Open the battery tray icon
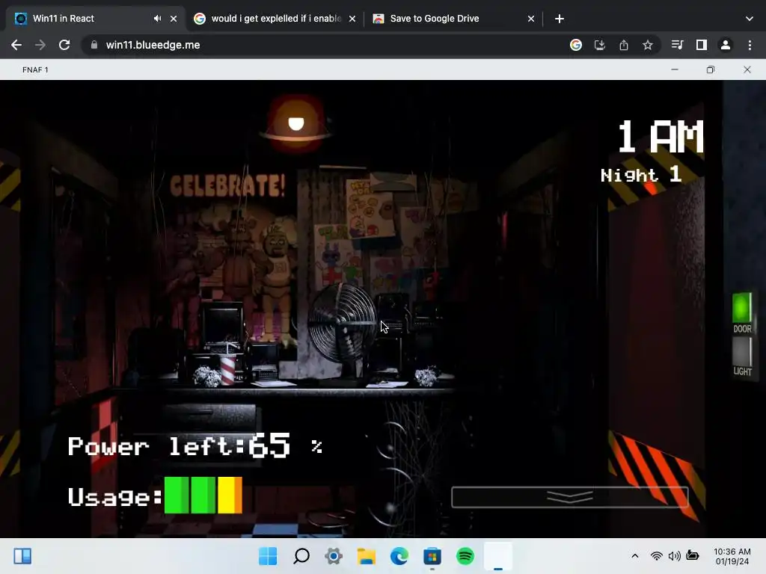 (692, 556)
